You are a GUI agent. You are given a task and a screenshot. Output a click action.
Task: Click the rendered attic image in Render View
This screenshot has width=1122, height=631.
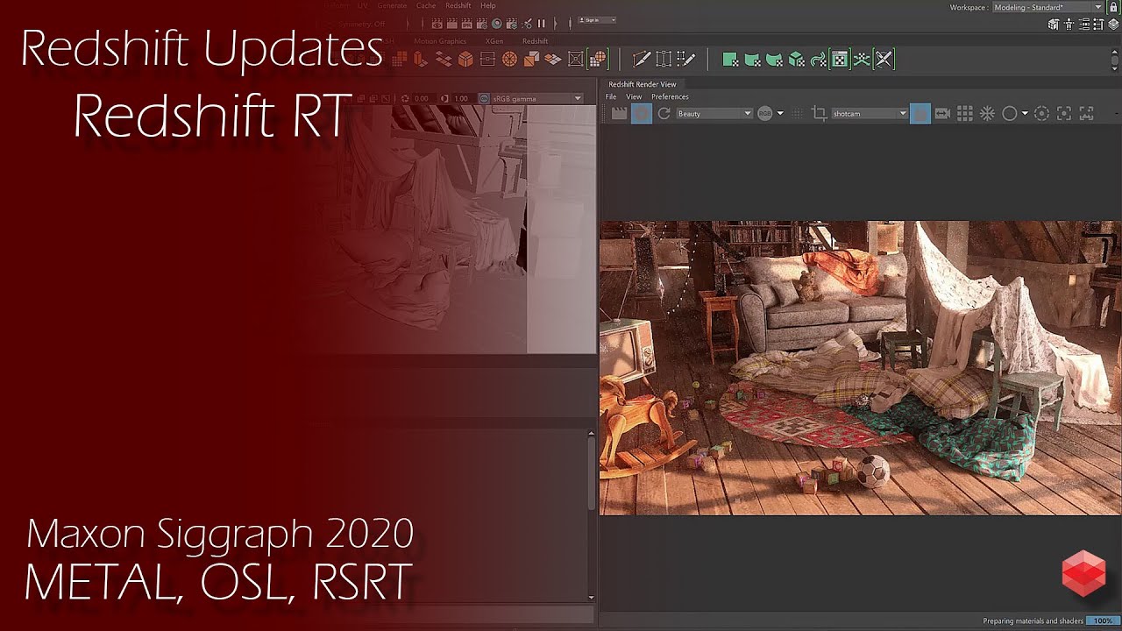(x=860, y=368)
